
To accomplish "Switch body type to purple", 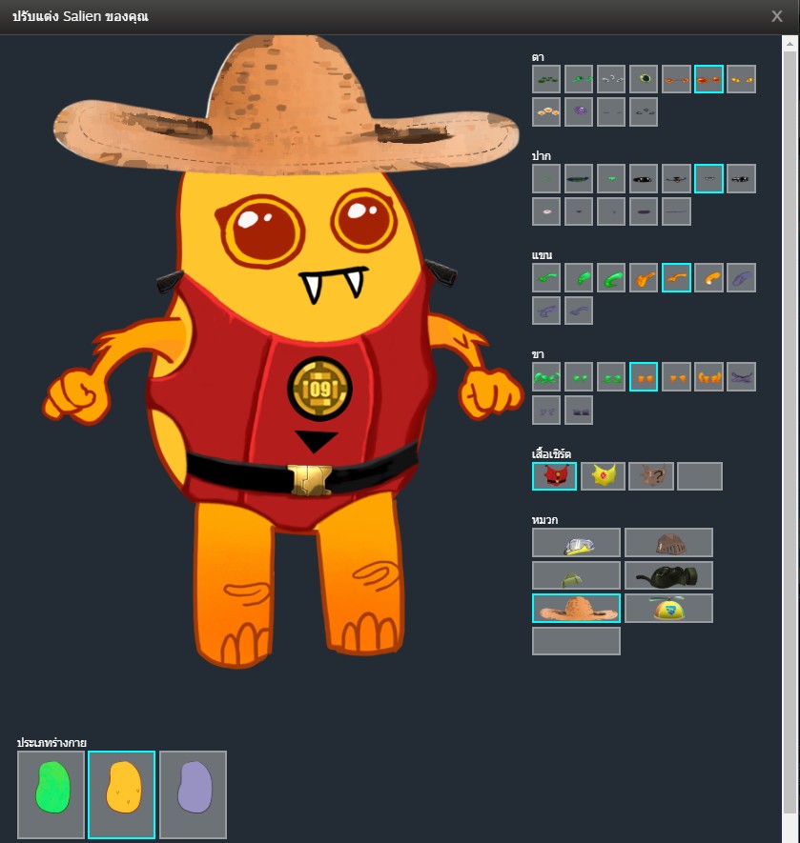I will pyautogui.click(x=193, y=794).
